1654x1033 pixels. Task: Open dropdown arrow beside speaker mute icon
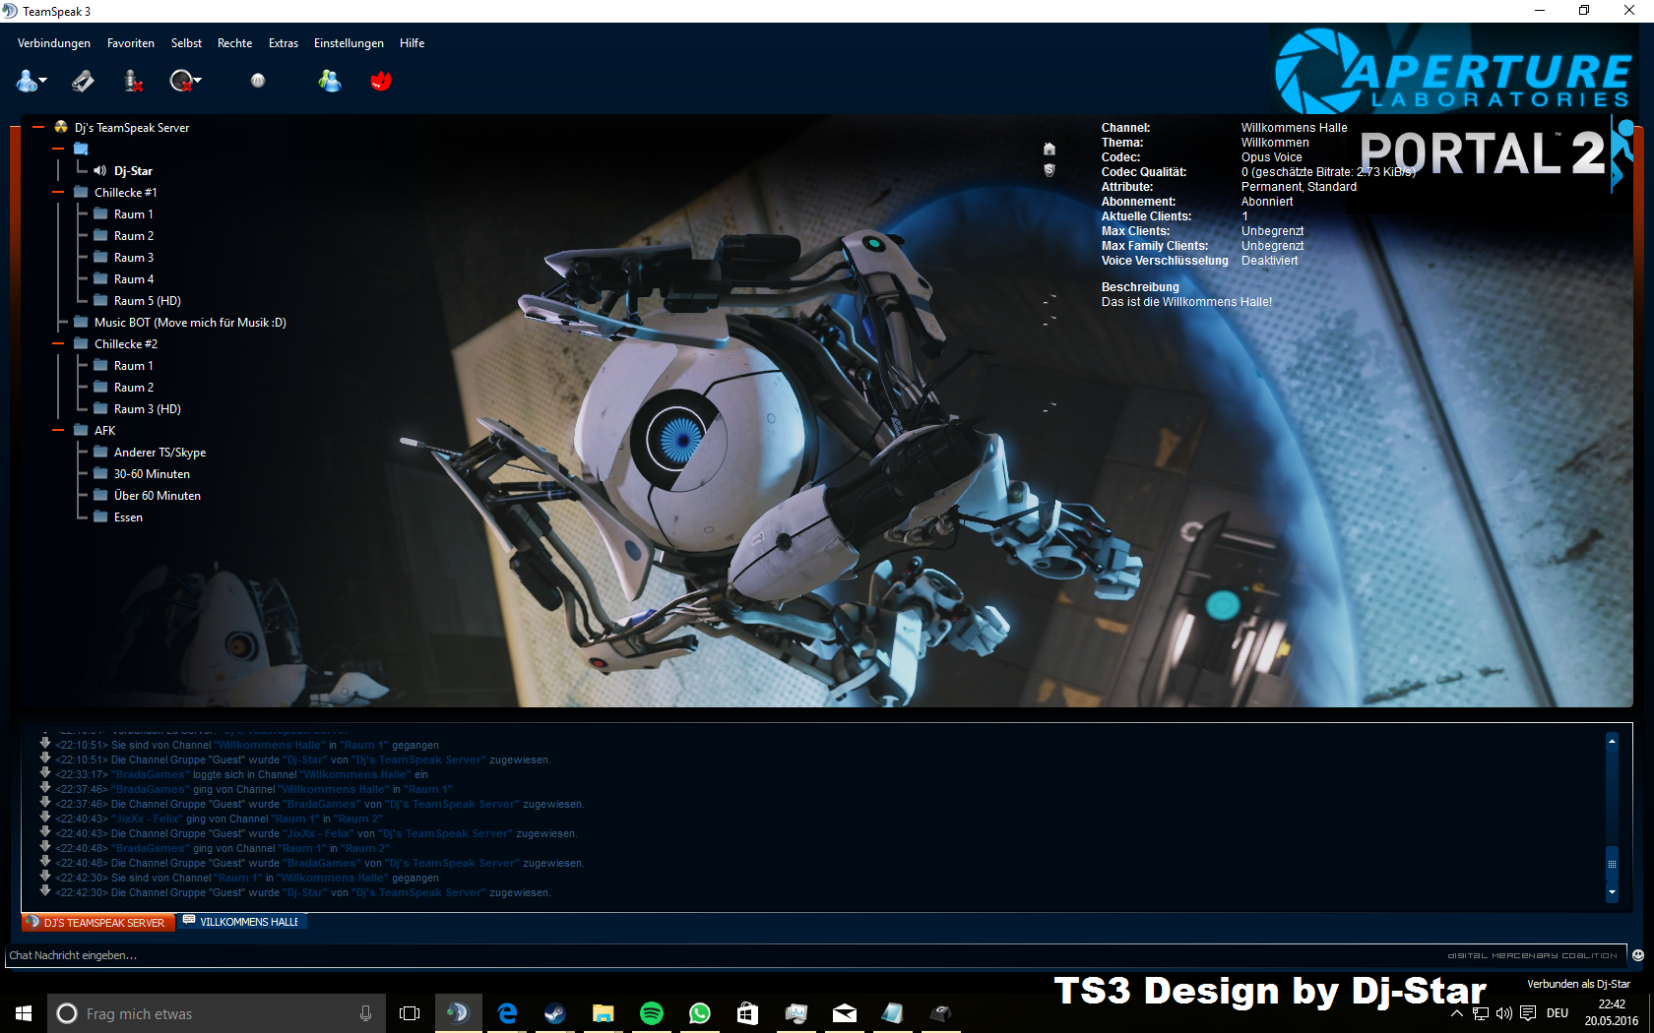198,81
